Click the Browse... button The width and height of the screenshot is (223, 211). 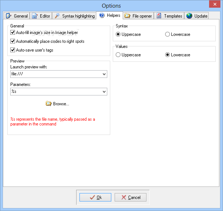coord(57,103)
